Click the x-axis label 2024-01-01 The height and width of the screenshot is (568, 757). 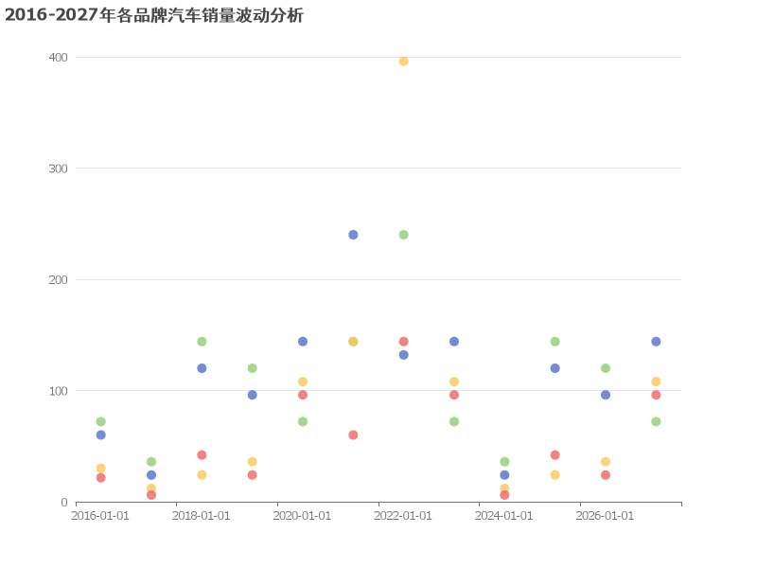click(504, 516)
